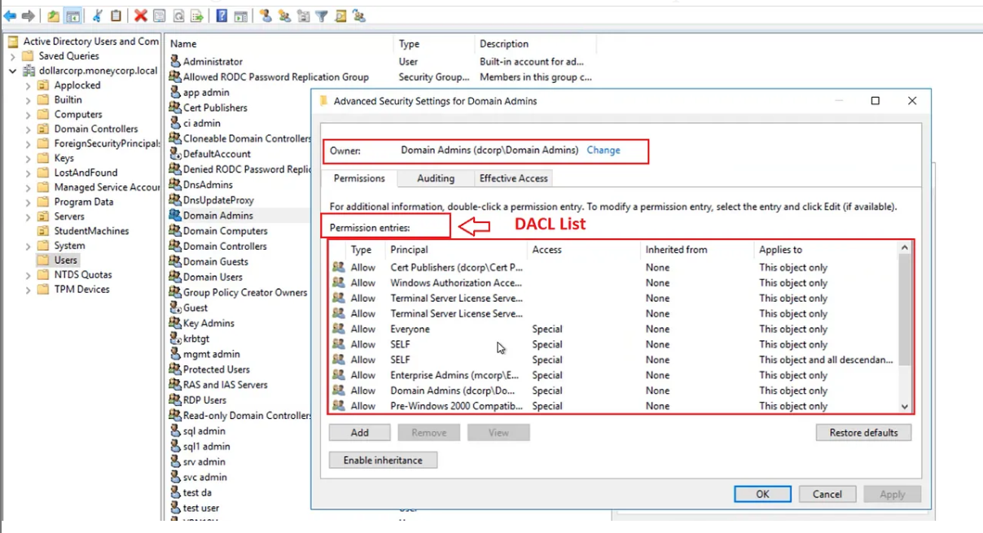Collapse the dollarcorp.moneycorp.local domain node

tap(13, 71)
